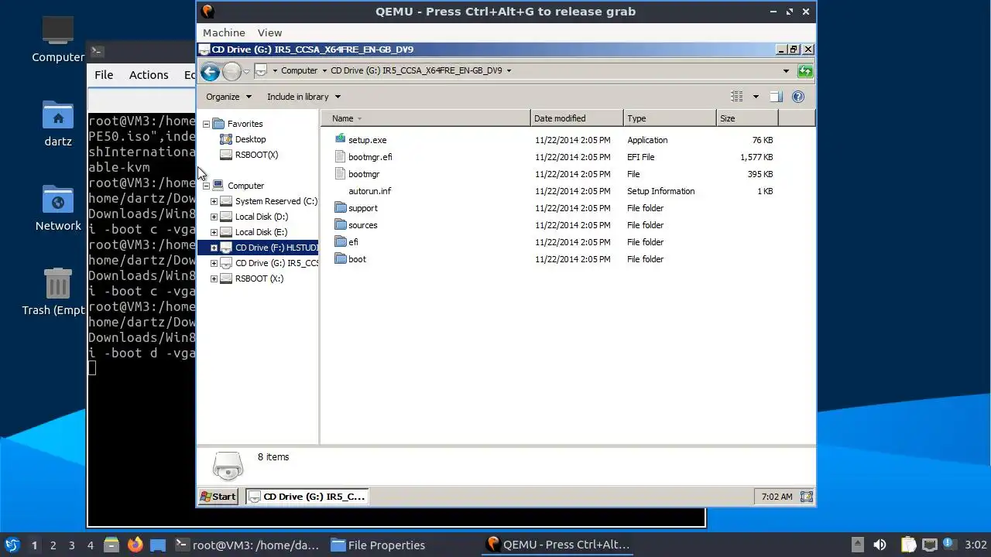Expand Local Disk (E:) node
This screenshot has height=557, width=991.
click(214, 232)
